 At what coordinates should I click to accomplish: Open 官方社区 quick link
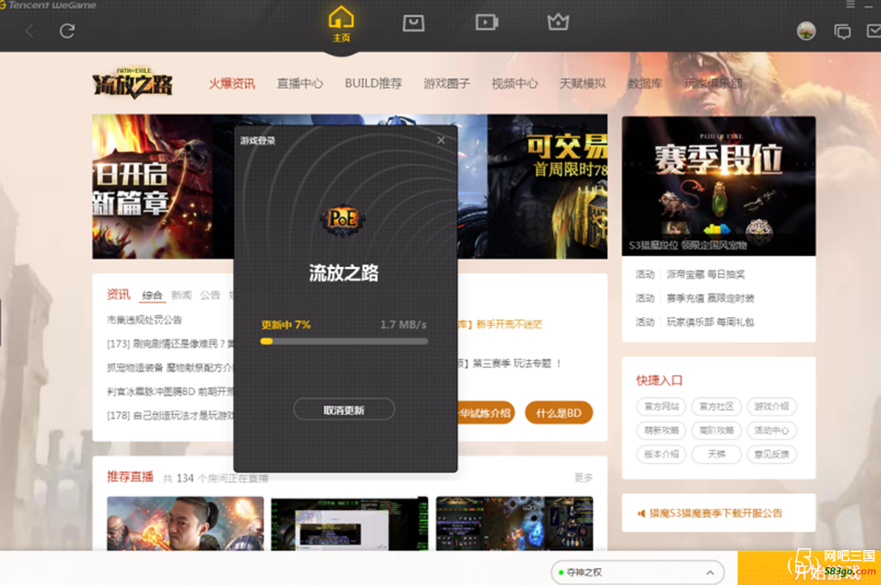(x=716, y=407)
